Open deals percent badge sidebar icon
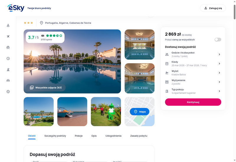 point(8,91)
